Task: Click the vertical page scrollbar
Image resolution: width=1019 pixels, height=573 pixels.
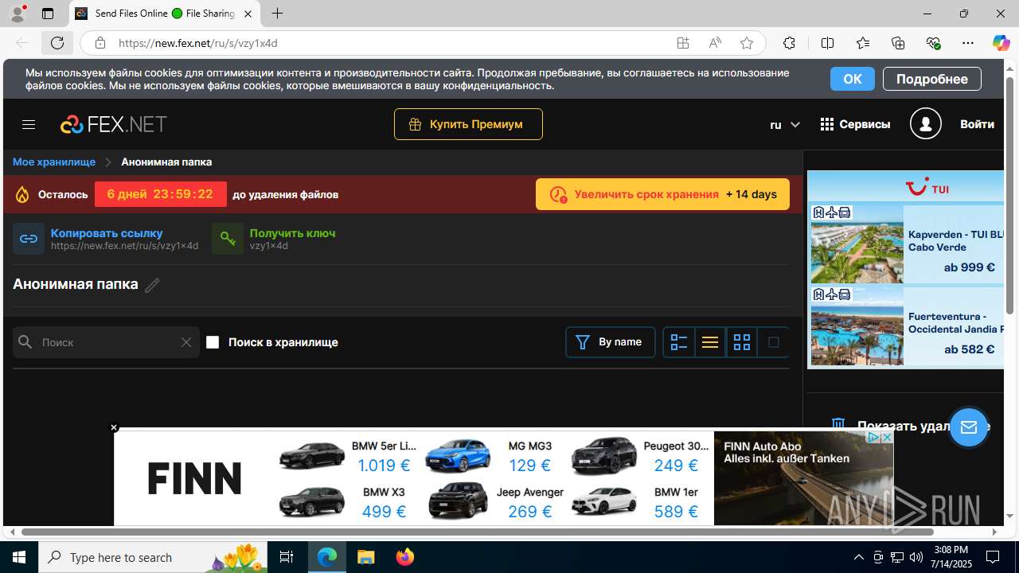Action: click(1010, 194)
